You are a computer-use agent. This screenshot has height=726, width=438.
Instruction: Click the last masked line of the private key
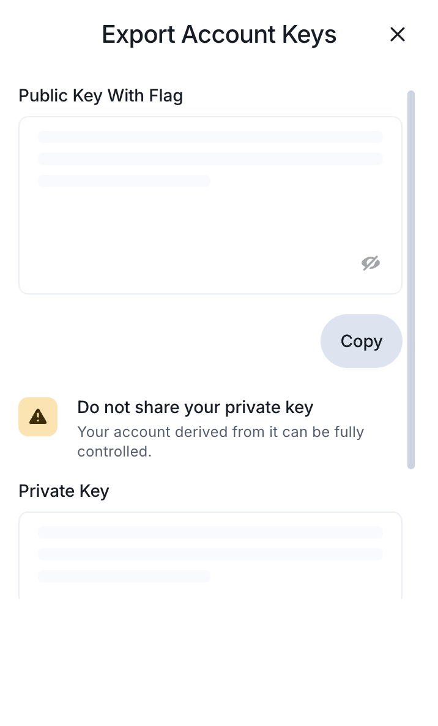[x=124, y=576]
